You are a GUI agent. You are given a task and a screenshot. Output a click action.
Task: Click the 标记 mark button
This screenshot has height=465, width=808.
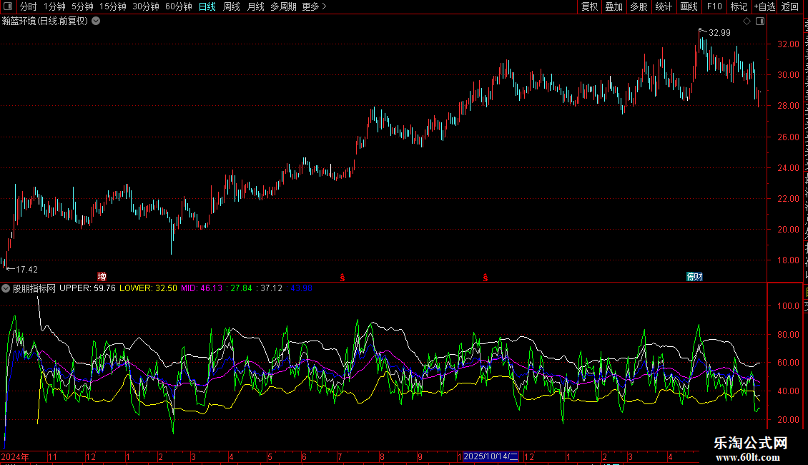click(739, 6)
